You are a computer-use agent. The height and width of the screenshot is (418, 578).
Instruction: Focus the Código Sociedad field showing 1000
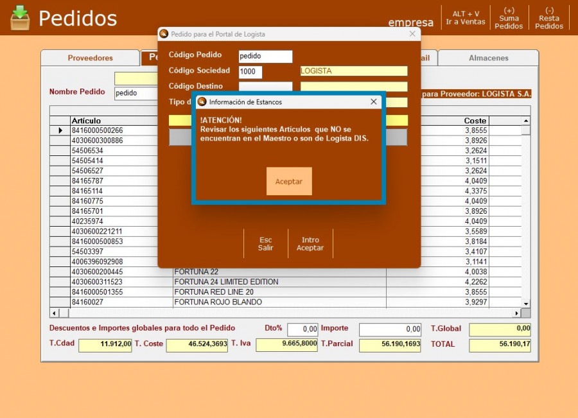[x=250, y=72]
